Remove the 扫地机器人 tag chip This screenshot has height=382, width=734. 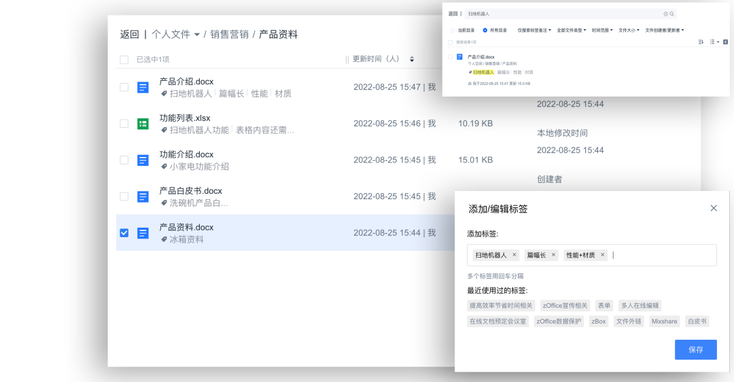click(514, 255)
